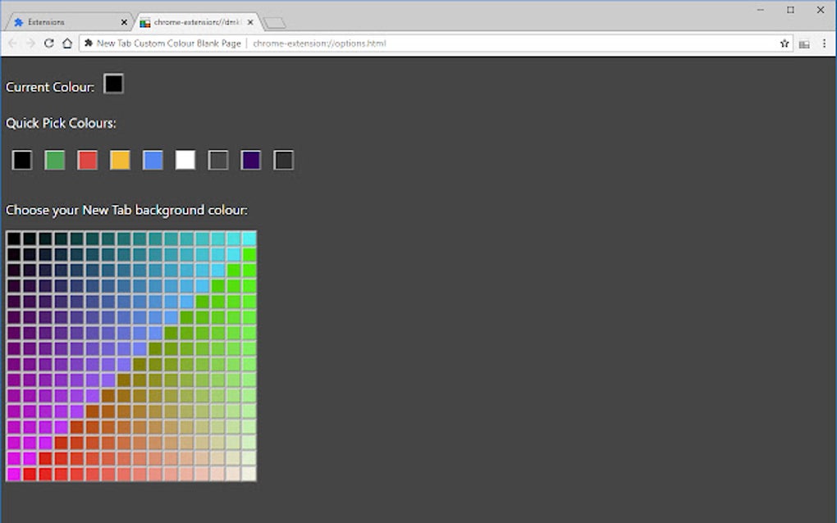Open a new tab with the plus button

[x=275, y=22]
